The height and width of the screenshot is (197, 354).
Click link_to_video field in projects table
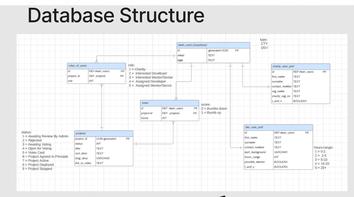click(83, 163)
